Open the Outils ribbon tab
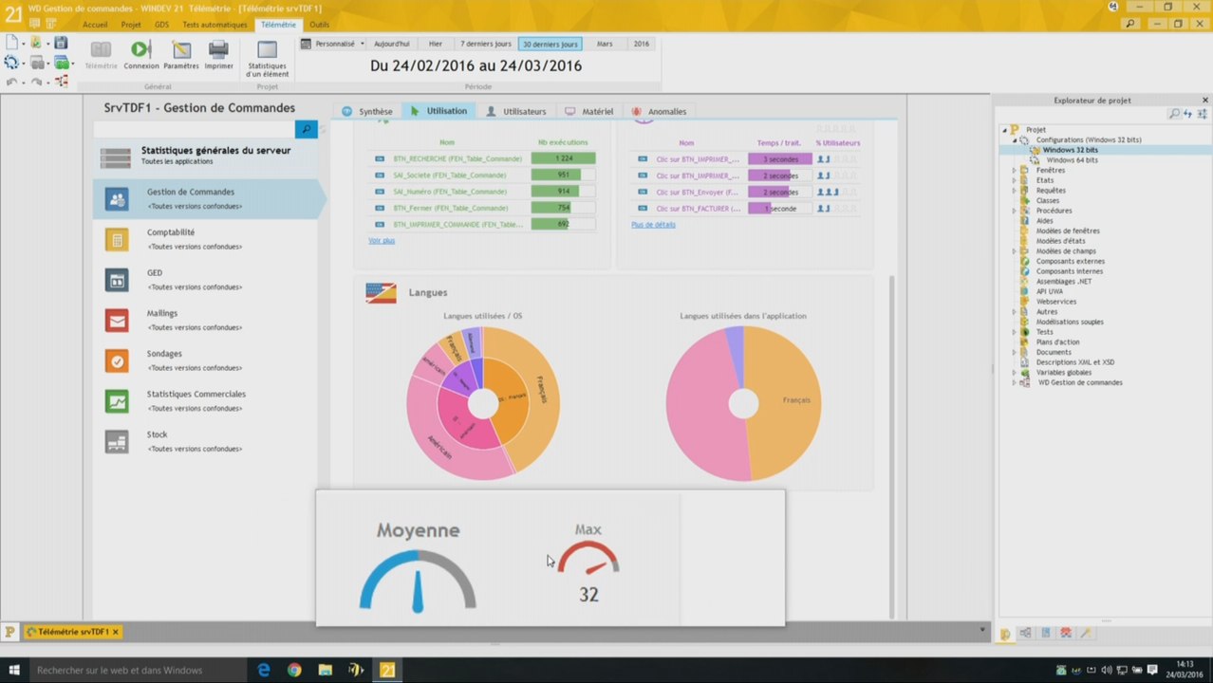This screenshot has height=683, width=1213. 320,25
